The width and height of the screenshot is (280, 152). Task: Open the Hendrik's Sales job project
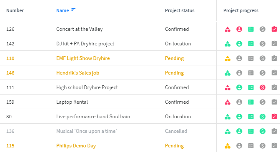click(77, 73)
